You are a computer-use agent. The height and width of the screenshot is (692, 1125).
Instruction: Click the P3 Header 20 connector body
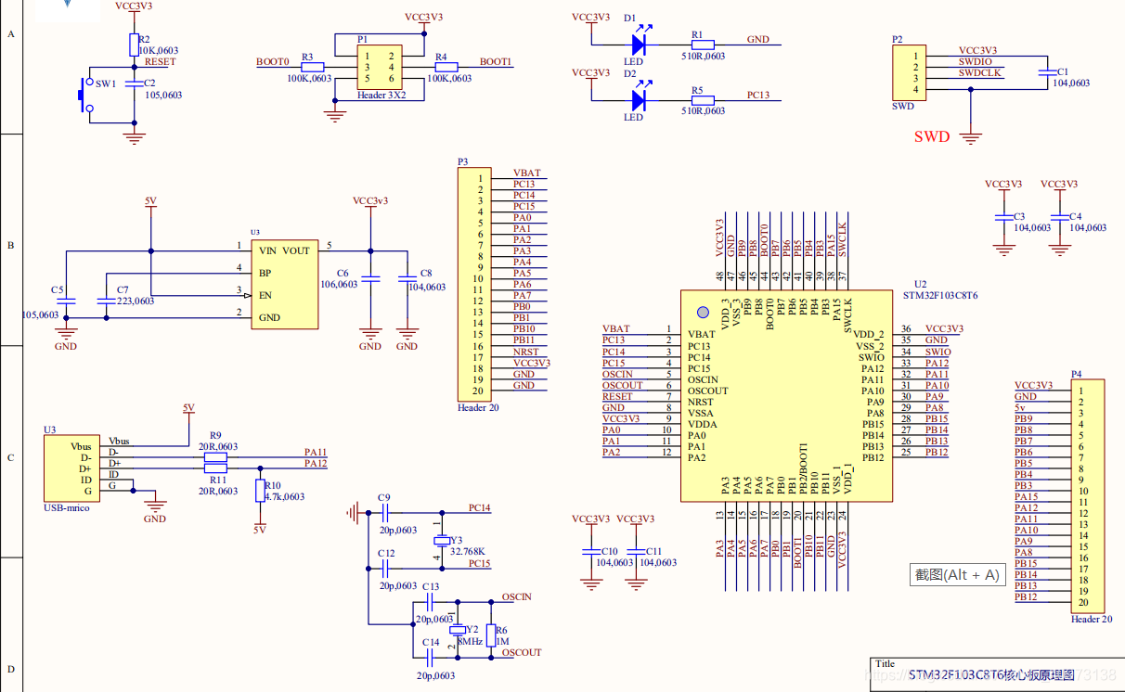click(475, 284)
